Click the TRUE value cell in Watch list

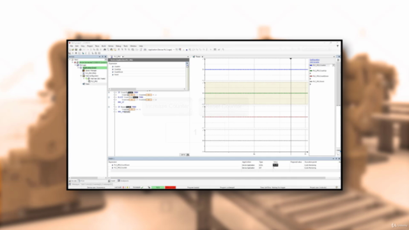pos(275,165)
